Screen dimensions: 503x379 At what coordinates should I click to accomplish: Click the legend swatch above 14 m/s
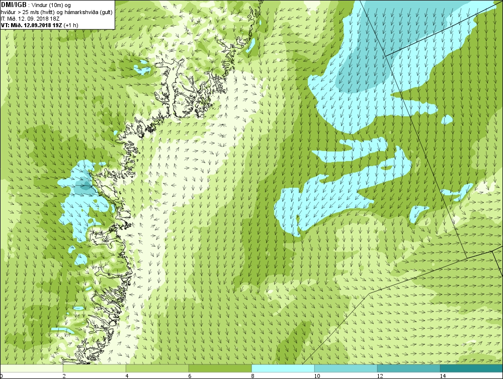tap(472, 368)
